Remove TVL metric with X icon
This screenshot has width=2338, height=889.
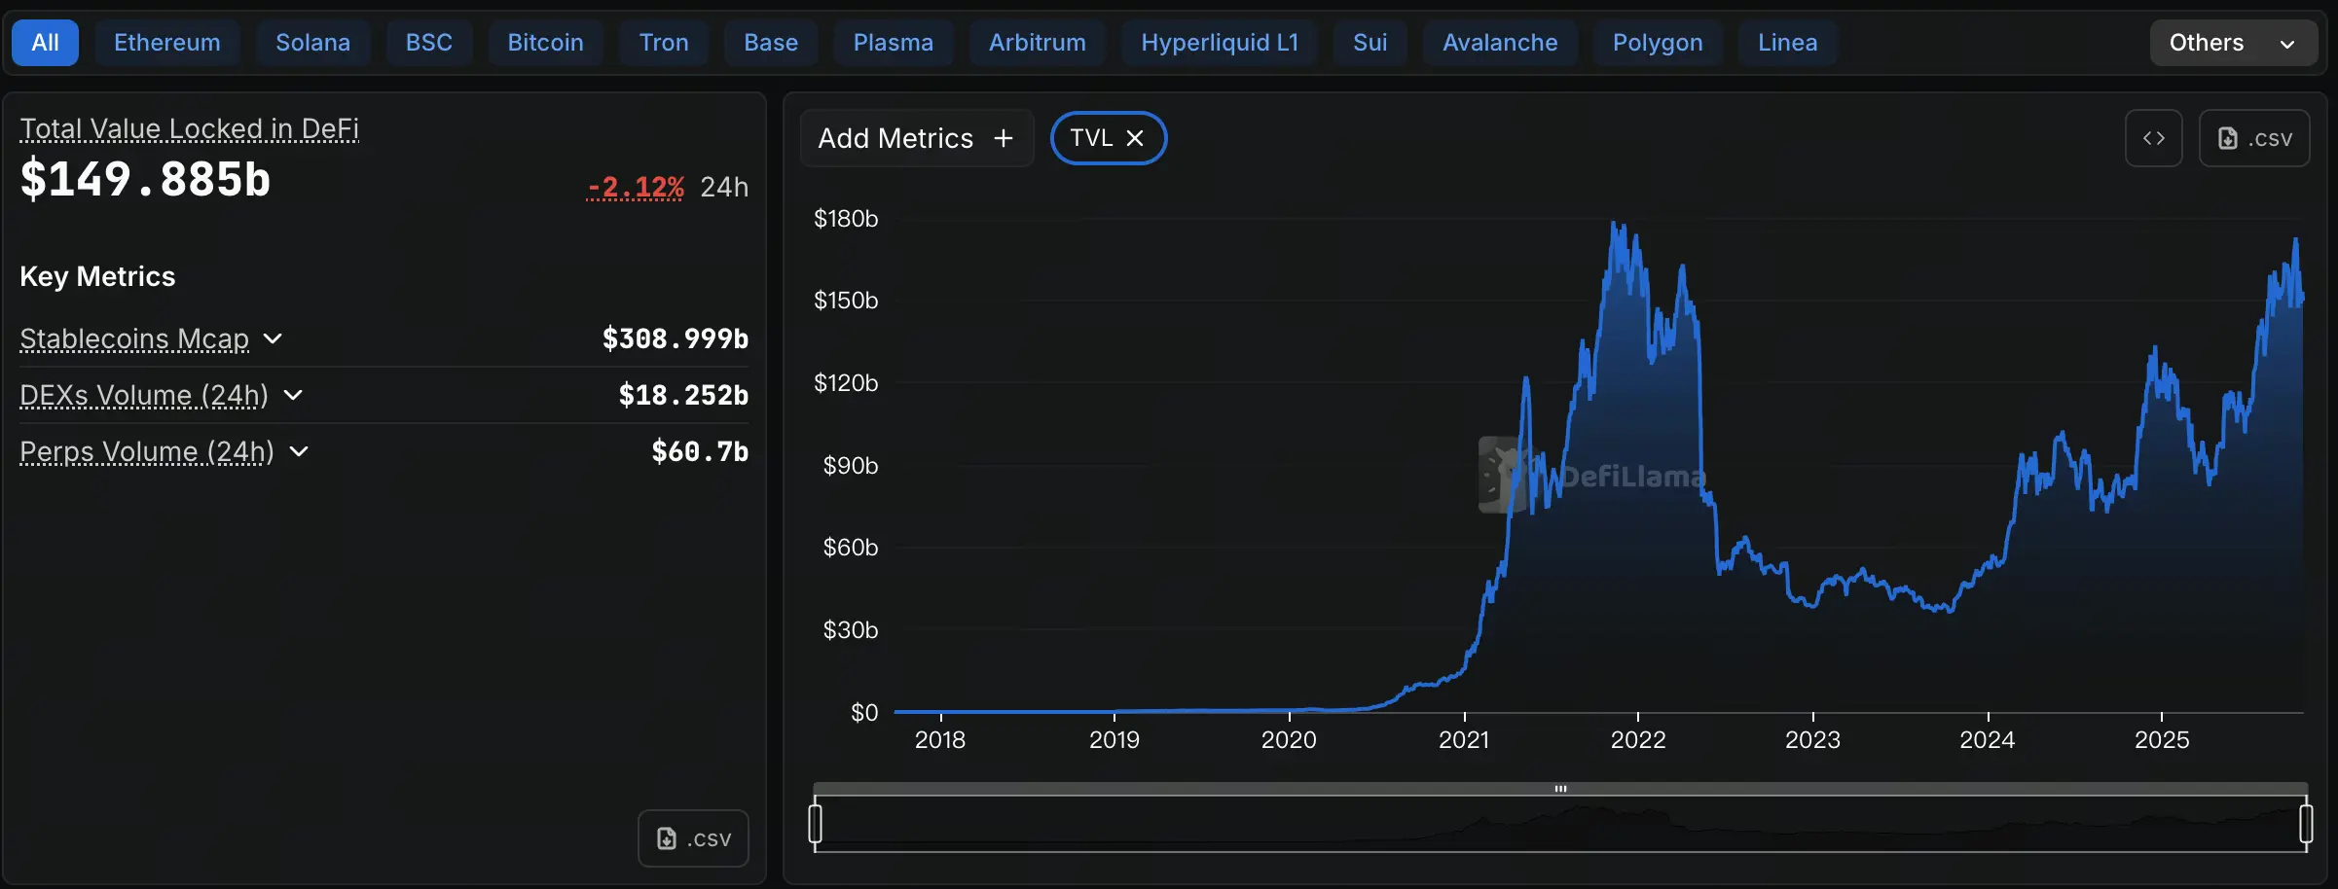1135,138
